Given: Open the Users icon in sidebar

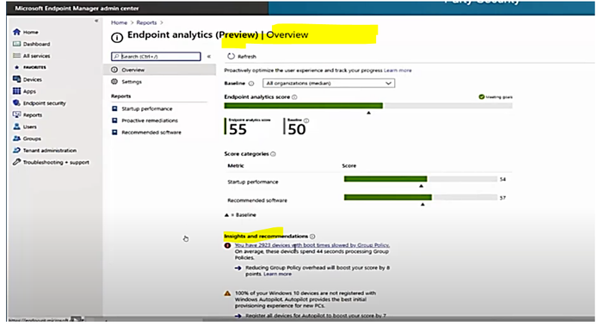Looking at the screenshot, I should pos(16,126).
